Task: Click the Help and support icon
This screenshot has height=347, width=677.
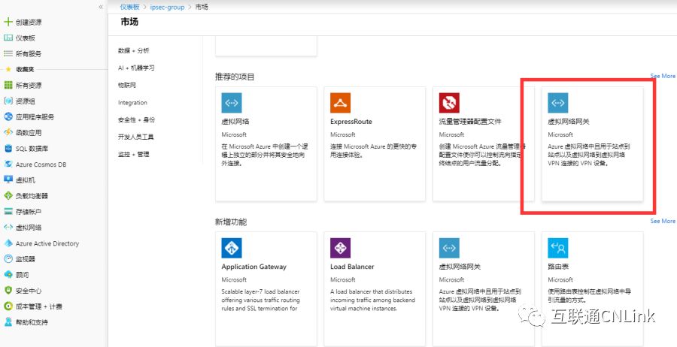Action: [8, 322]
